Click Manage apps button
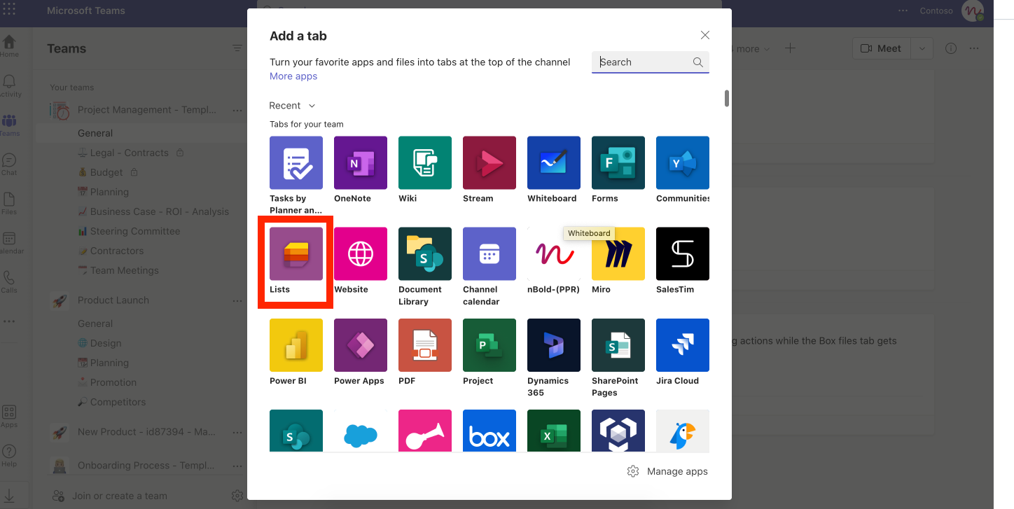The width and height of the screenshot is (1014, 509). pyautogui.click(x=667, y=471)
